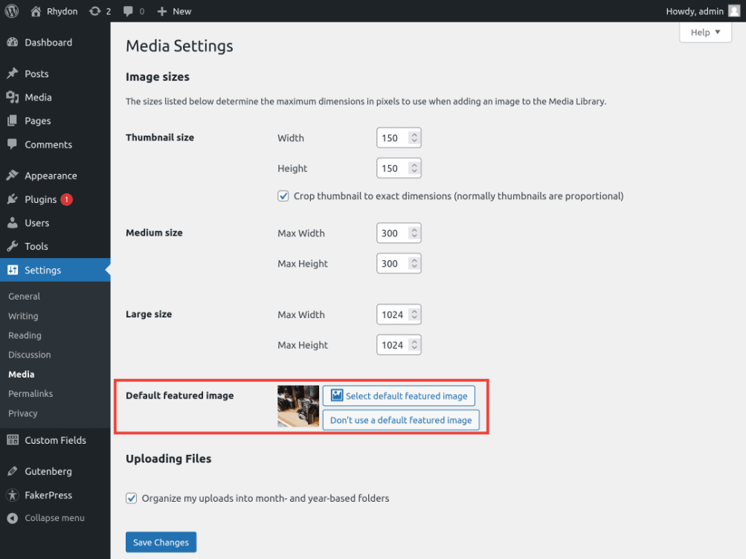The width and height of the screenshot is (746, 559).
Task: Click the Appearance paintbrush icon
Action: click(x=13, y=176)
